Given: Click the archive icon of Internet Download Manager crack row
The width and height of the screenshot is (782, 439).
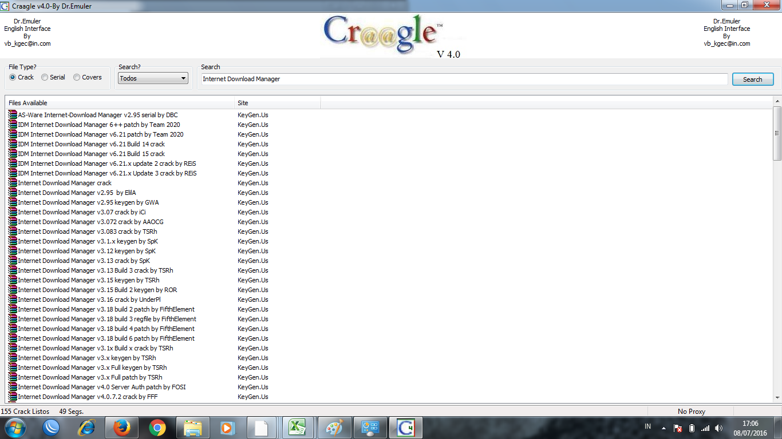Looking at the screenshot, I should 13,183.
